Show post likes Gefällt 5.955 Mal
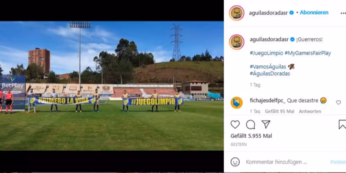The width and height of the screenshot is (346, 173). [x=251, y=136]
